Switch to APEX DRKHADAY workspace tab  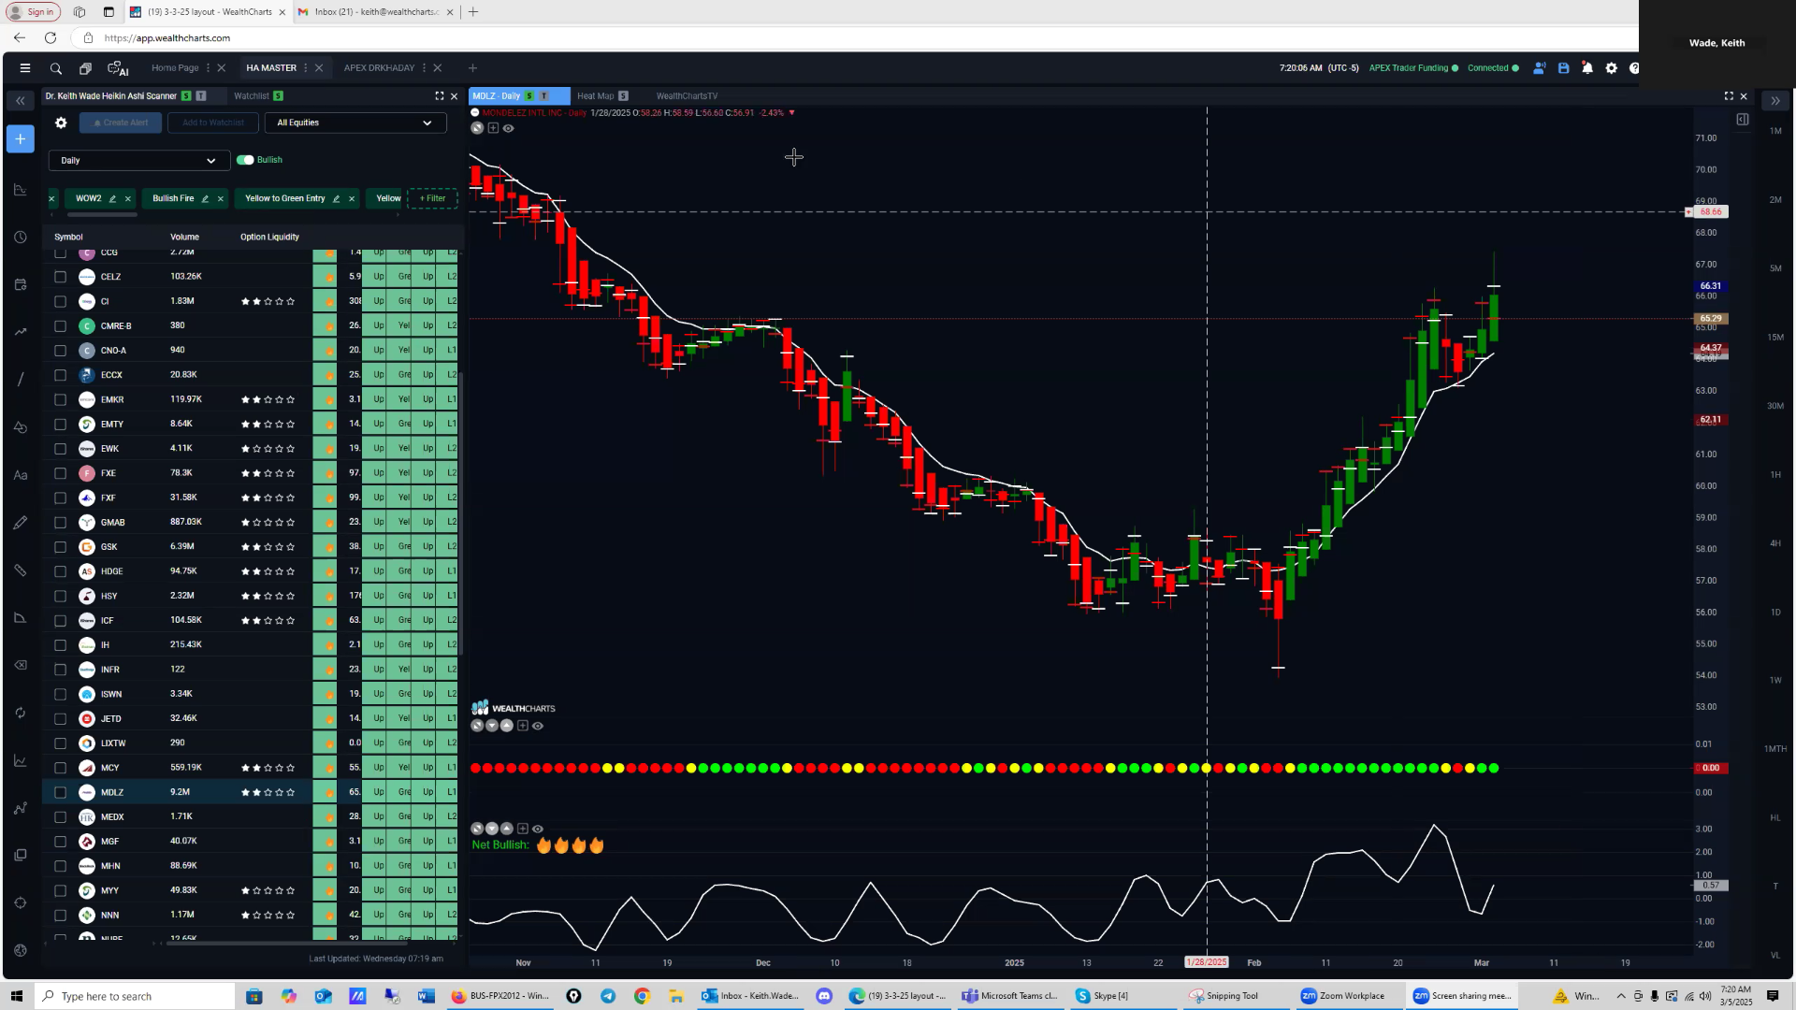379,68
